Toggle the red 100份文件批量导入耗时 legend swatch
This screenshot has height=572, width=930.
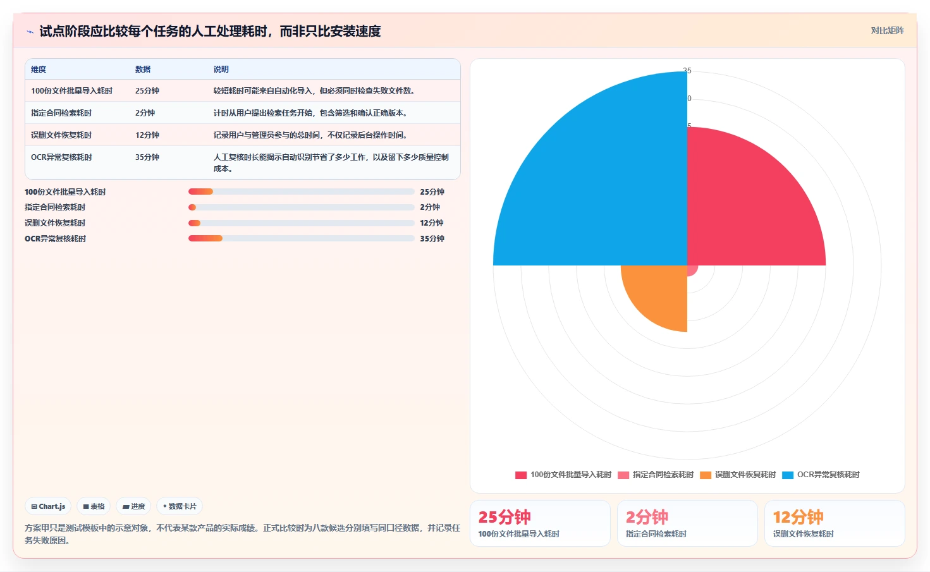point(521,475)
